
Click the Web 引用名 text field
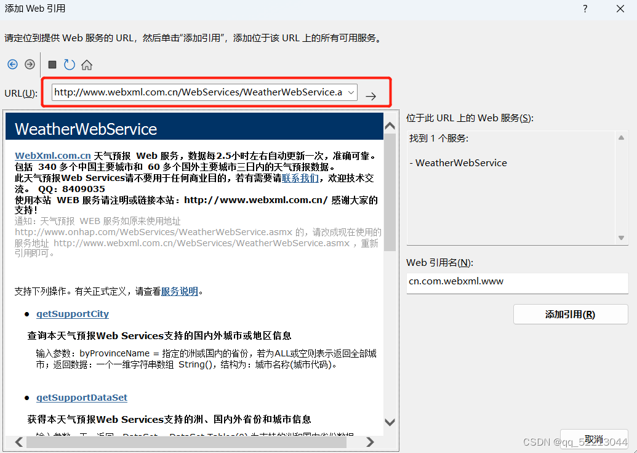(x=517, y=283)
